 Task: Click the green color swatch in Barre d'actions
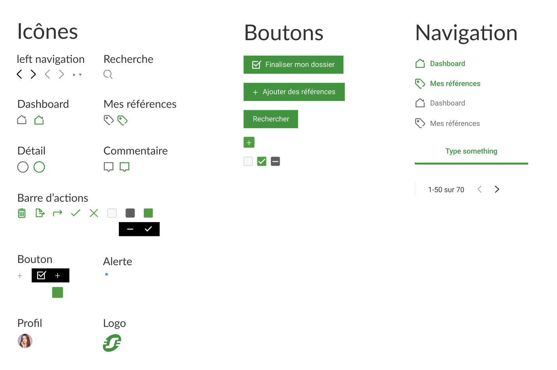pos(148,213)
